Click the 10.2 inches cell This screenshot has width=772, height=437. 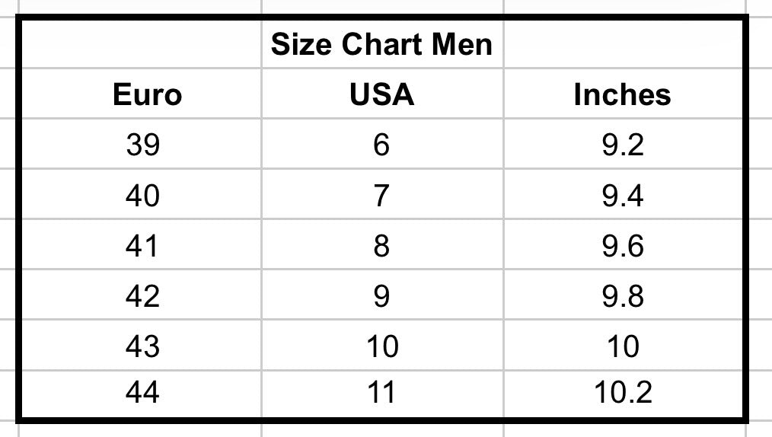click(622, 393)
